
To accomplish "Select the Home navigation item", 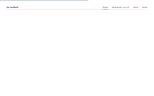I will [105, 7].
